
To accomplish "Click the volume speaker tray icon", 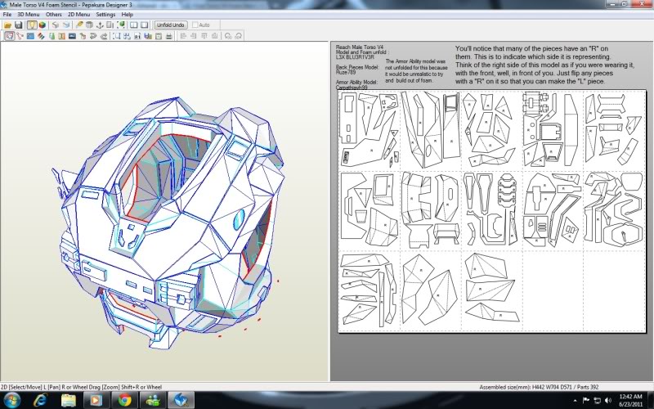I will (x=608, y=401).
